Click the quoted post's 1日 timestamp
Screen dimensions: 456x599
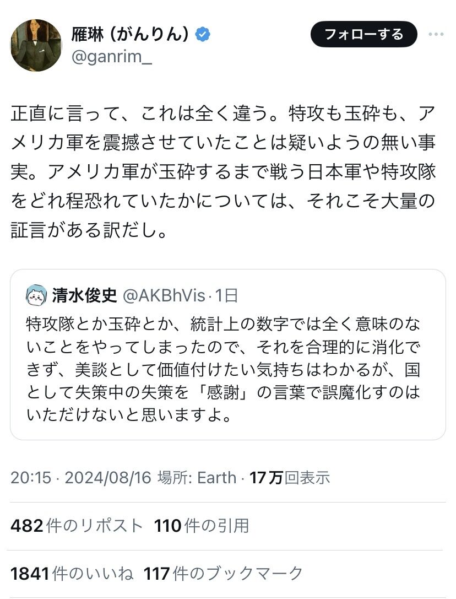point(226,295)
